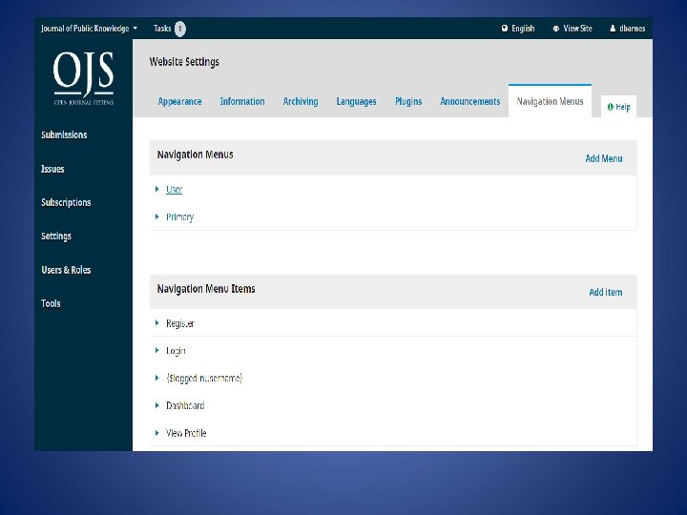687x515 pixels.
Task: Click the User menu name link
Action: [x=174, y=189]
